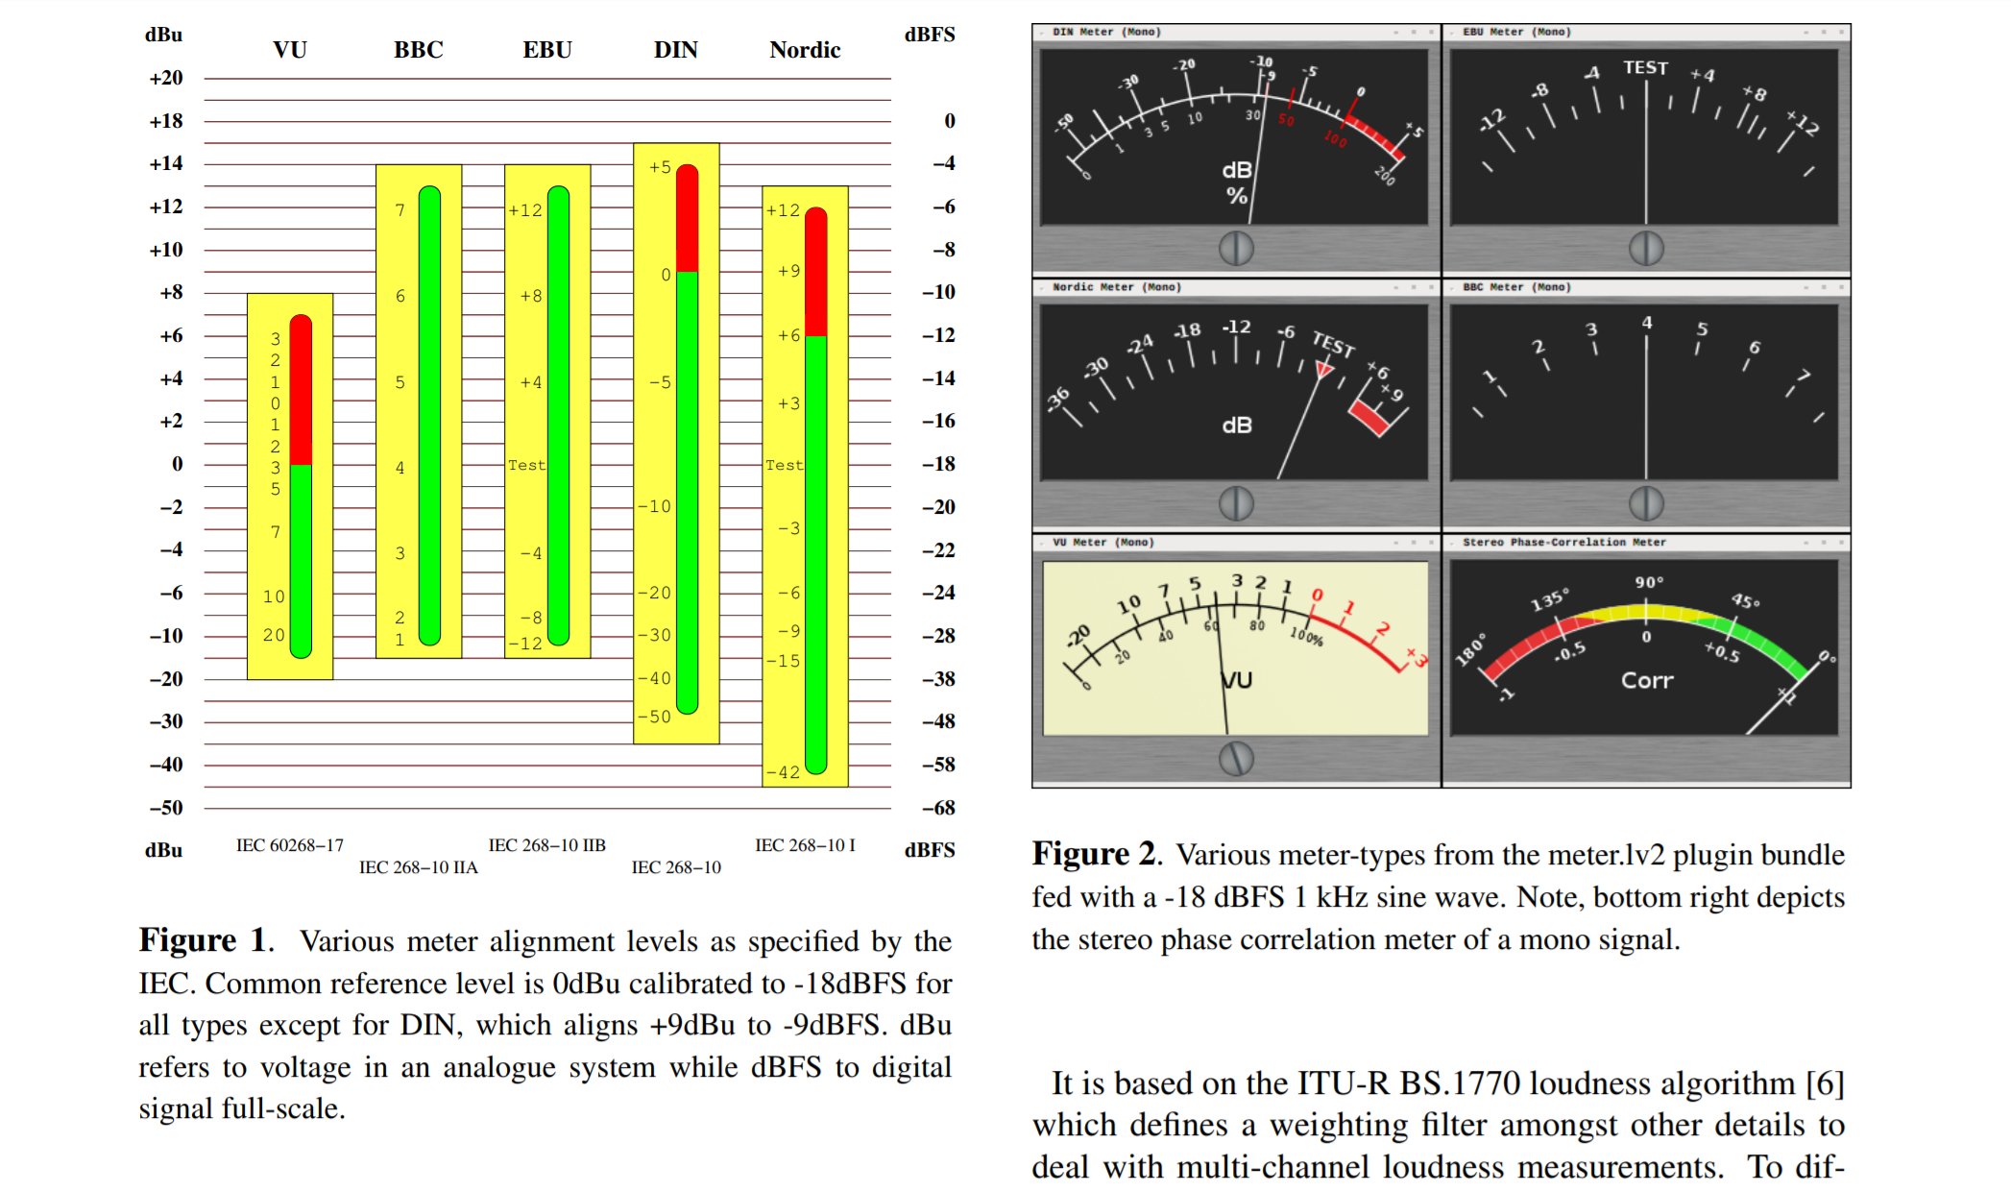The width and height of the screenshot is (2011, 1192).
Task: Click the Nordic column heading in Figure 1
Action: 805,50
